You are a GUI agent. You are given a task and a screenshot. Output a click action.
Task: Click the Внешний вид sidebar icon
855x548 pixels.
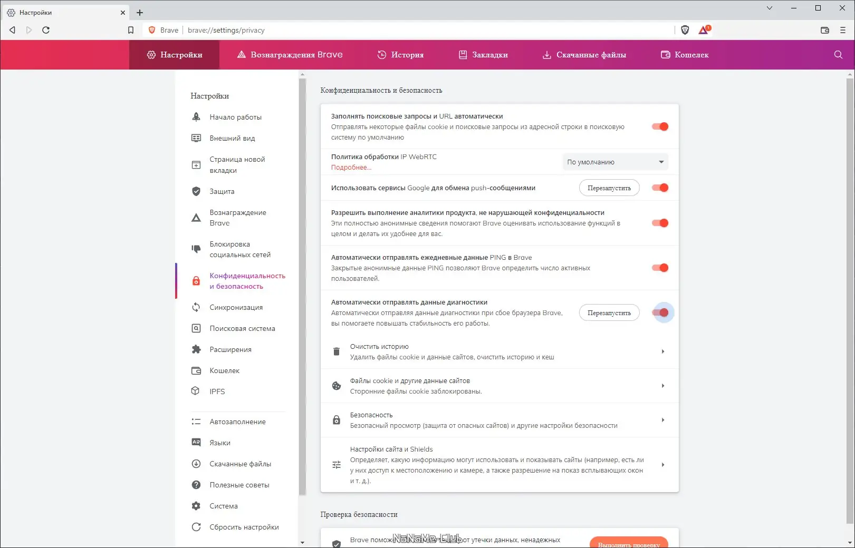(196, 138)
